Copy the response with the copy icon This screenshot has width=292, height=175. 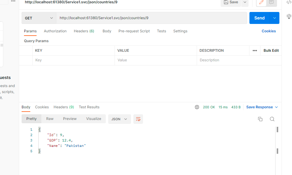point(260,119)
